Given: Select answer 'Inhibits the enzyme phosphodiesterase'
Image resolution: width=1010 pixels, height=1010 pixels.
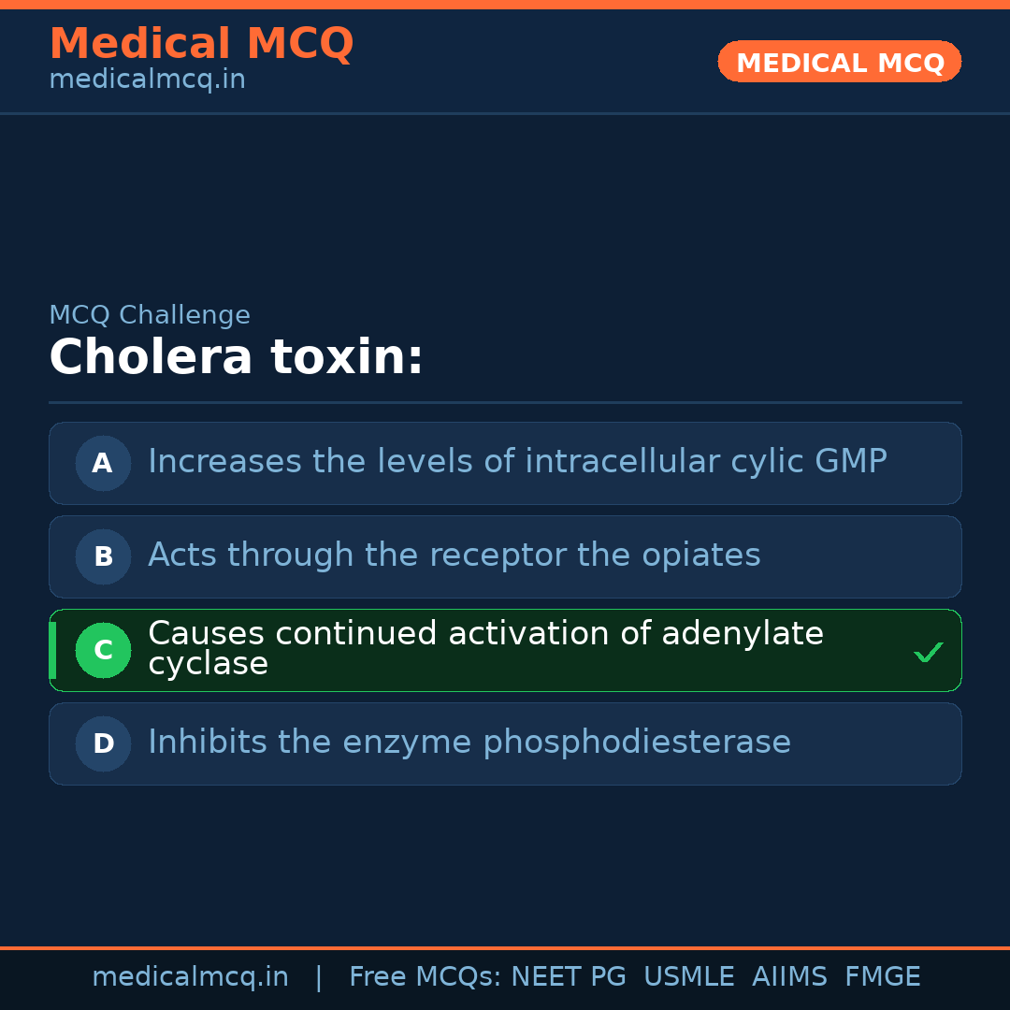Looking at the screenshot, I should [469, 743].
